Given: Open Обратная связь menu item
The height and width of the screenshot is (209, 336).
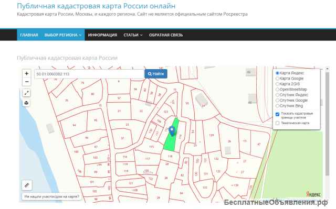Looking at the screenshot, I should tap(166, 35).
